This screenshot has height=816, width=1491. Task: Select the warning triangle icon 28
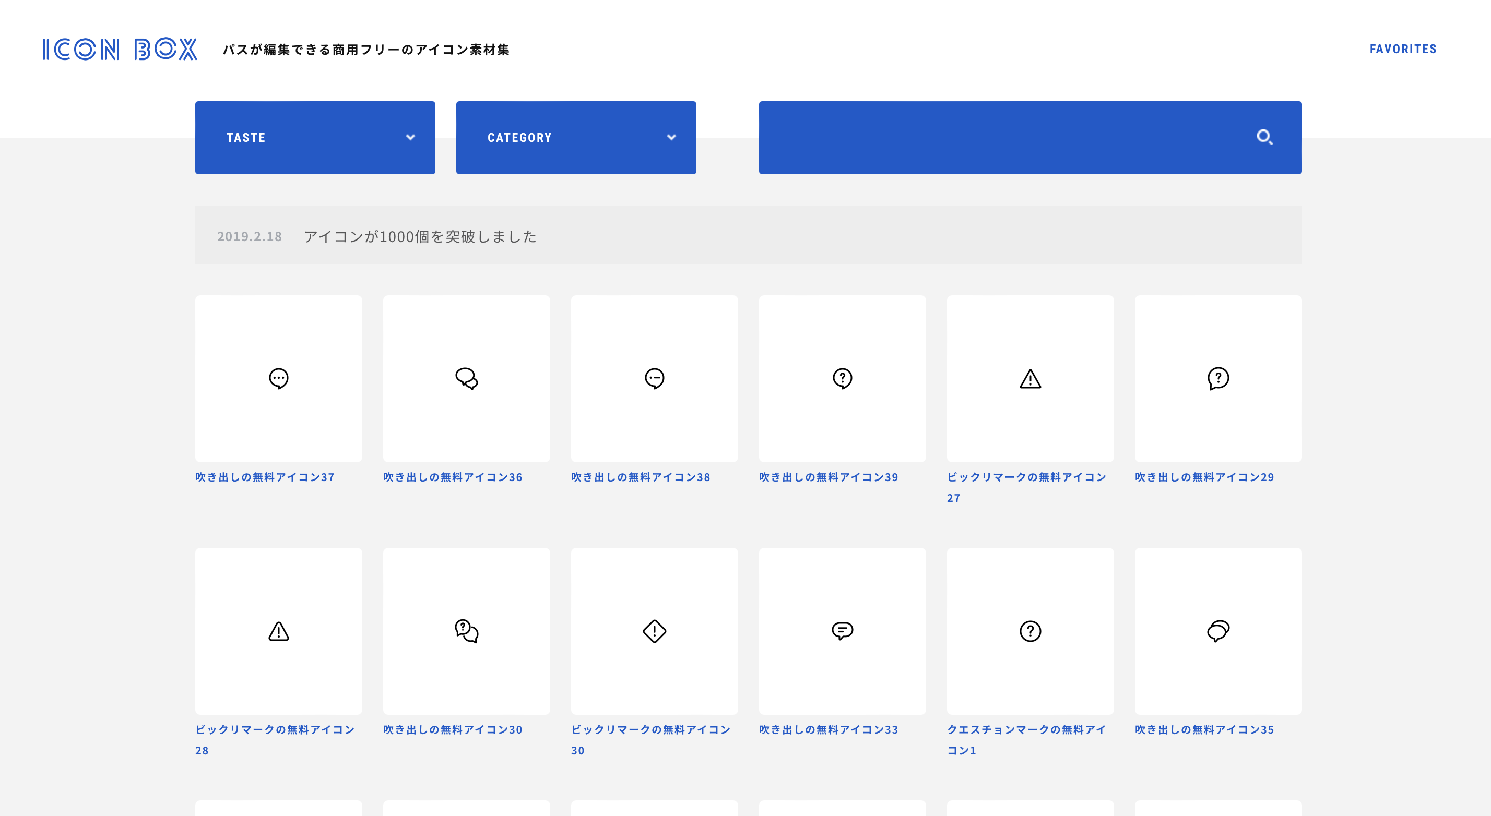tap(278, 631)
